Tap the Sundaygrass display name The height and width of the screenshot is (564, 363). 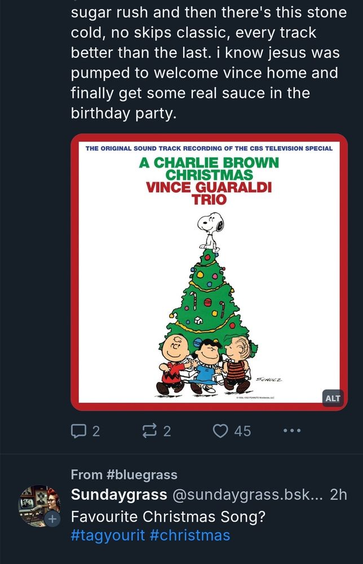pos(119,495)
